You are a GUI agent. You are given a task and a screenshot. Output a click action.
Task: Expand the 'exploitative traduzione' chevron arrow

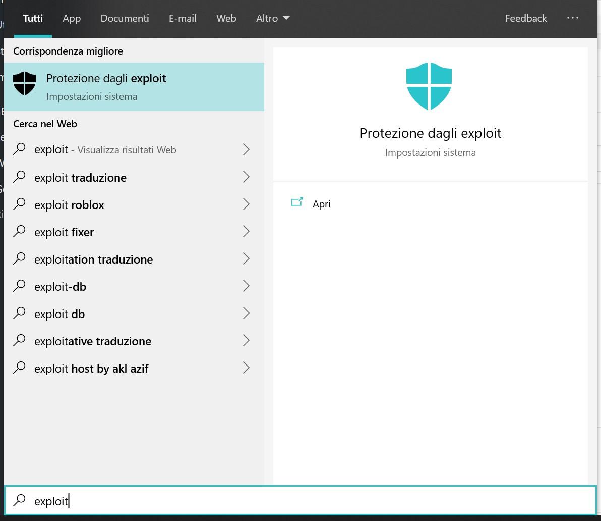tap(246, 340)
